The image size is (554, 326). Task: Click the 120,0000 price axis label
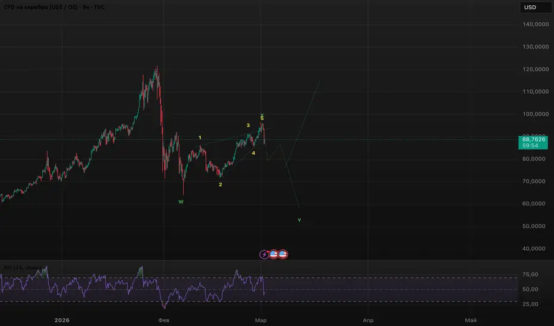click(x=536, y=69)
